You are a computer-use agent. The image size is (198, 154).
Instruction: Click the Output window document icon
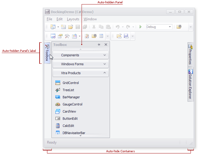(101, 36)
